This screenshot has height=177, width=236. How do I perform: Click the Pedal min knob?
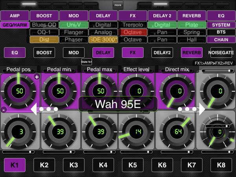(59, 91)
